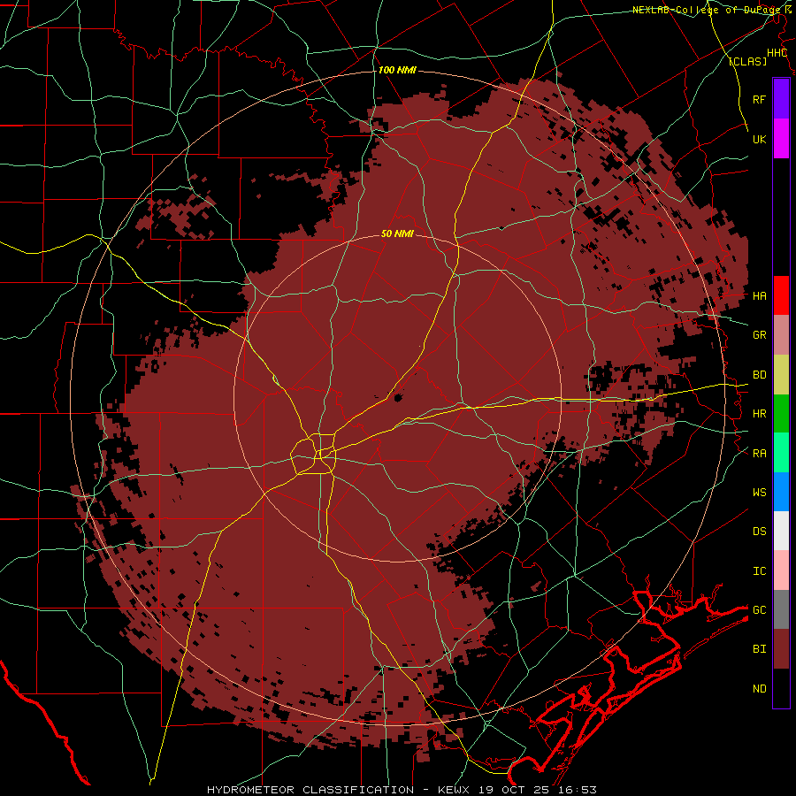
Task: Click the "HYDROMETEOR CLASSIFICATION" title text
Action: click(310, 790)
